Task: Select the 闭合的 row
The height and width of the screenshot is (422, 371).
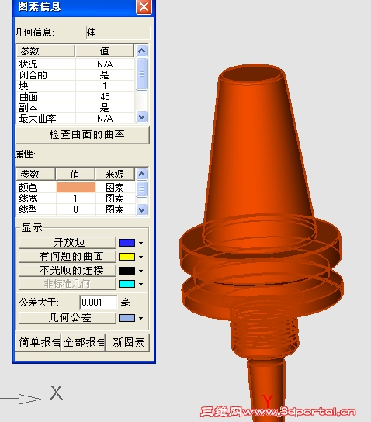Action: [75, 74]
